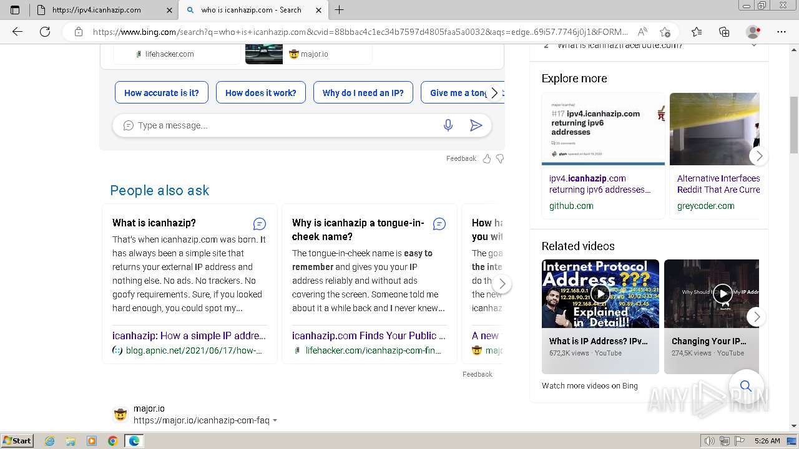This screenshot has height=449, width=799.
Task: Open lifehacker.com/icanhazip-com-fin... URL
Action: [373, 350]
